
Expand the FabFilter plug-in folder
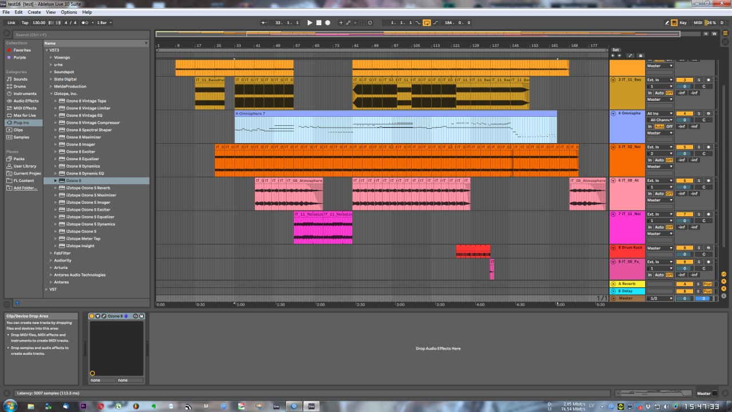click(51, 253)
